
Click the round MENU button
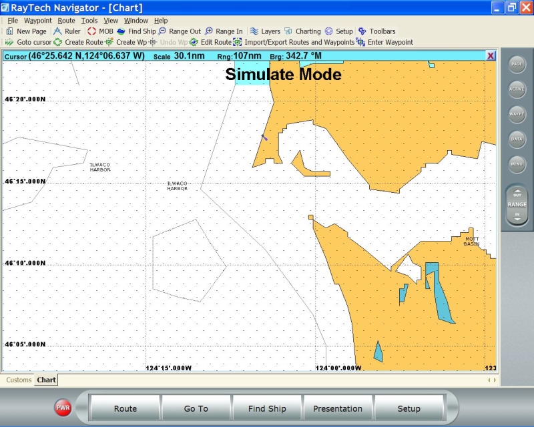(517, 164)
